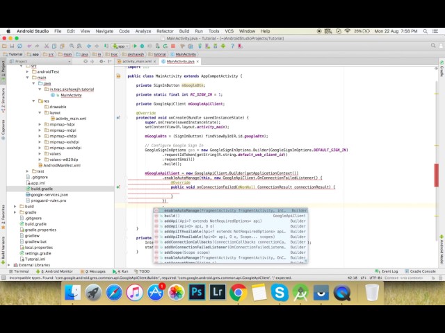Click the Redo toolbar icon

(x=37, y=46)
